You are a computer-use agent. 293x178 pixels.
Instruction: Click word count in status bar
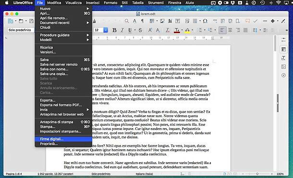(x=55, y=174)
